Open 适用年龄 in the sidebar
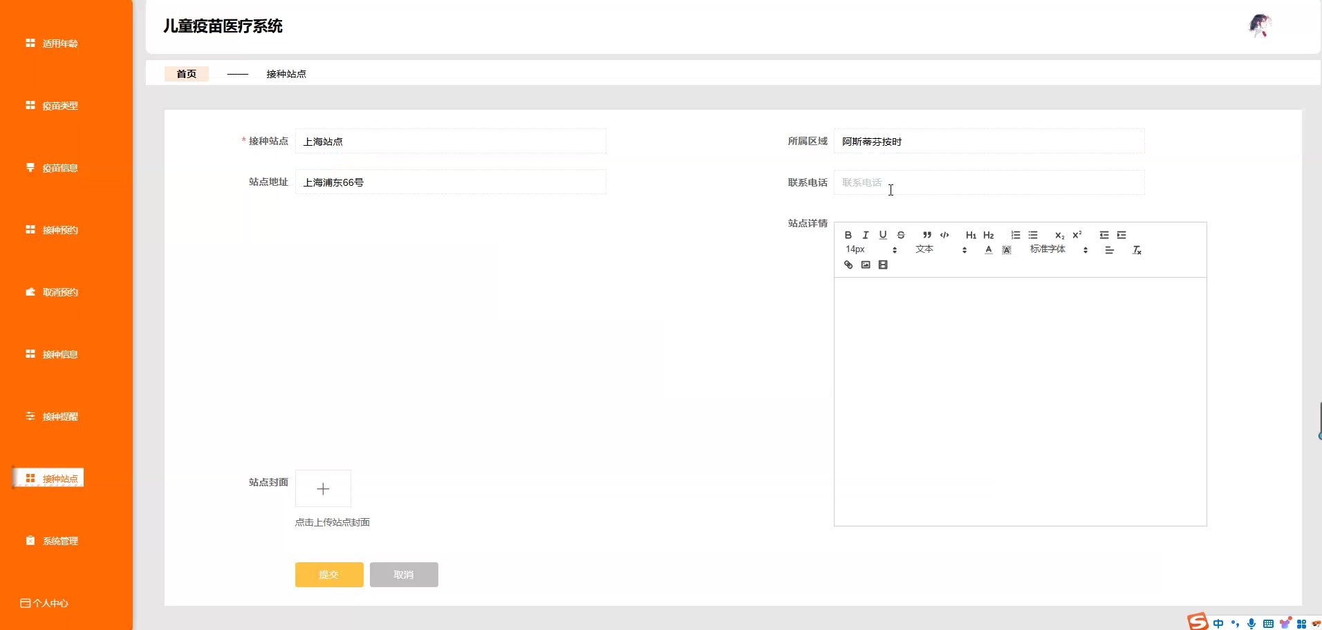Viewport: 1322px width, 630px height. (x=52, y=44)
